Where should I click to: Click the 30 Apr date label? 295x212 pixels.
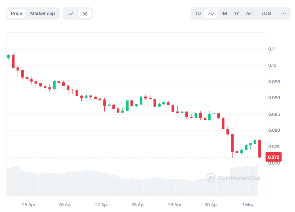[x=211, y=205]
